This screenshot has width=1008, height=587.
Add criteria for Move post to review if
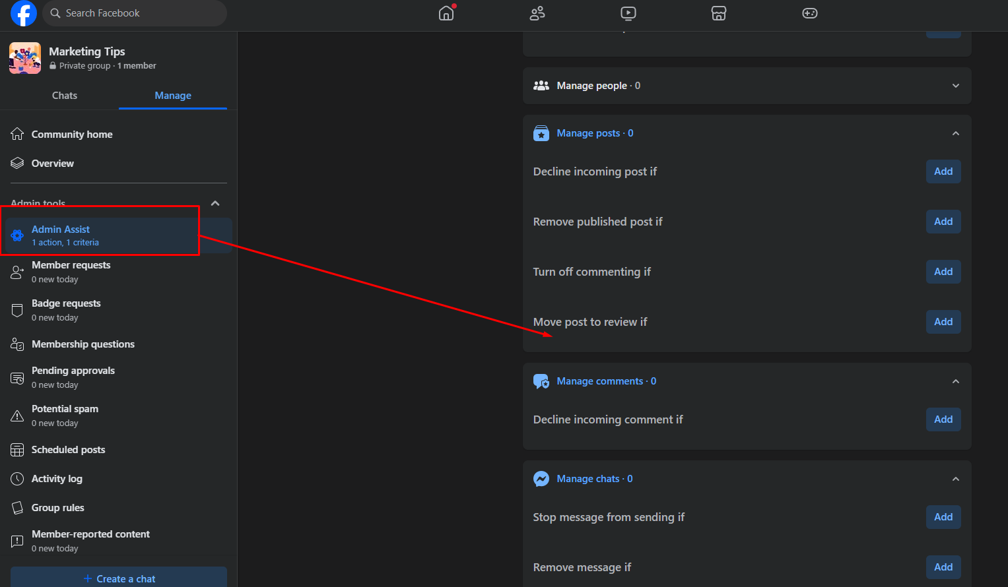click(943, 322)
